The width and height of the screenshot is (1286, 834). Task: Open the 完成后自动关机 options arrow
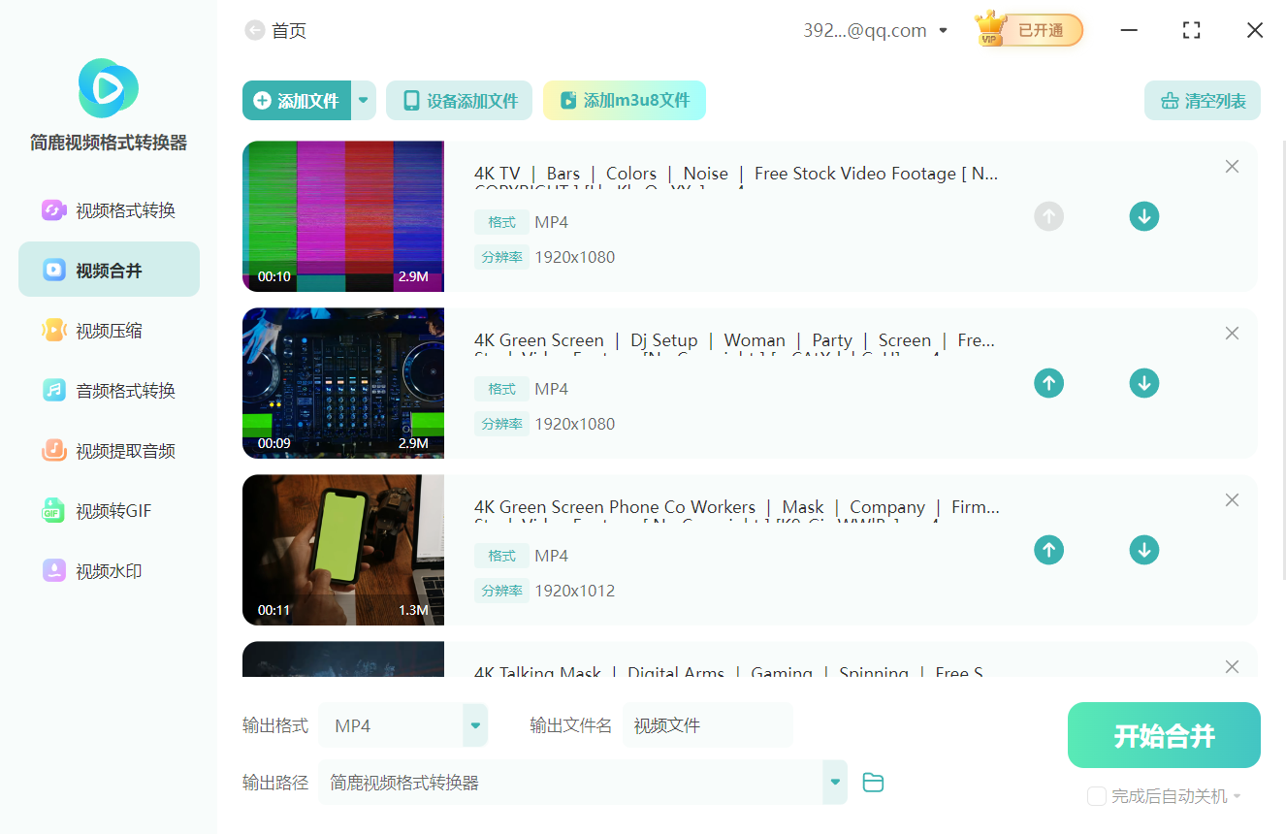[x=1237, y=797]
